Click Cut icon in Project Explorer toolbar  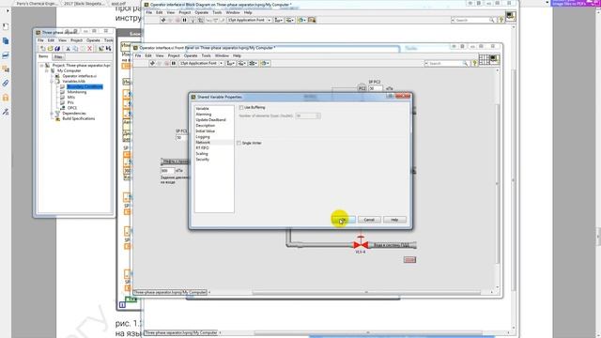click(x=68, y=48)
